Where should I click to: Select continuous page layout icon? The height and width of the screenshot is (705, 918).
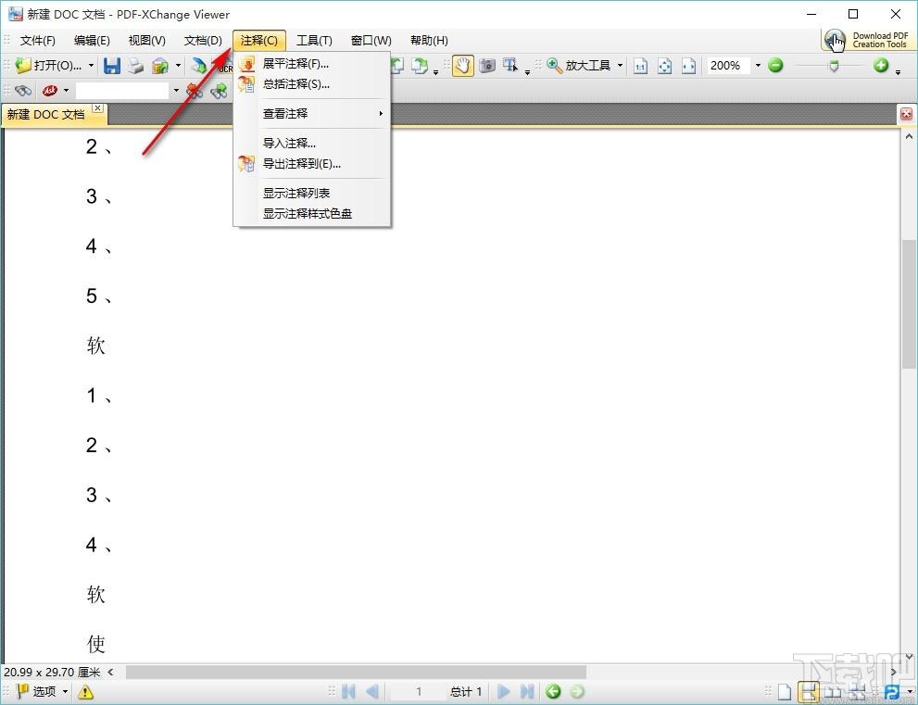[808, 692]
